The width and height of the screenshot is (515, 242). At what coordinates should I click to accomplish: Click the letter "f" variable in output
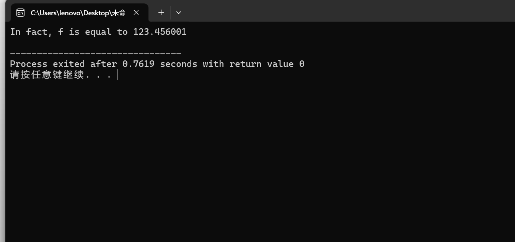tap(61, 32)
